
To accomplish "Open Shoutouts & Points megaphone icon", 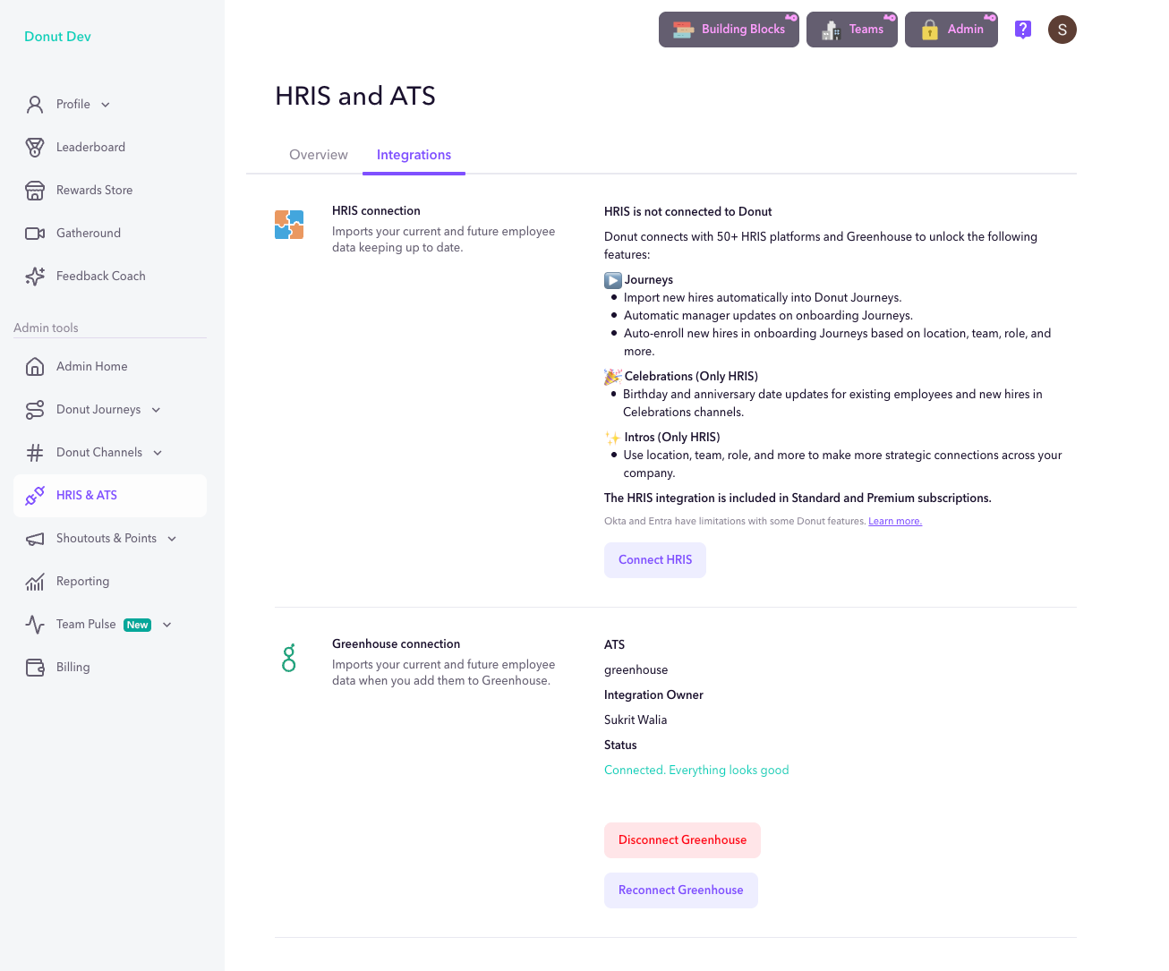I will (x=35, y=539).
